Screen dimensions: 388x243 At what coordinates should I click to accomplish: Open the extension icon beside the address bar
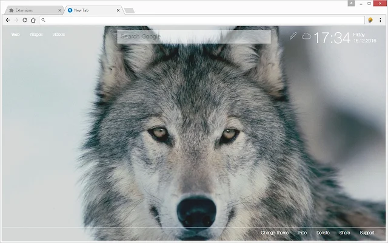(x=370, y=20)
